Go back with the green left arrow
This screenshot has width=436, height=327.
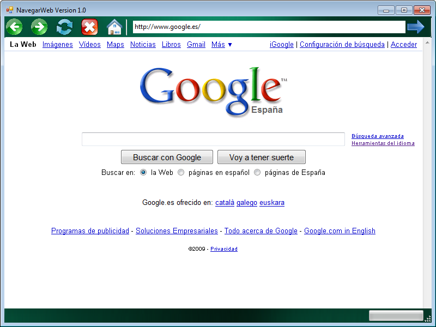14,27
